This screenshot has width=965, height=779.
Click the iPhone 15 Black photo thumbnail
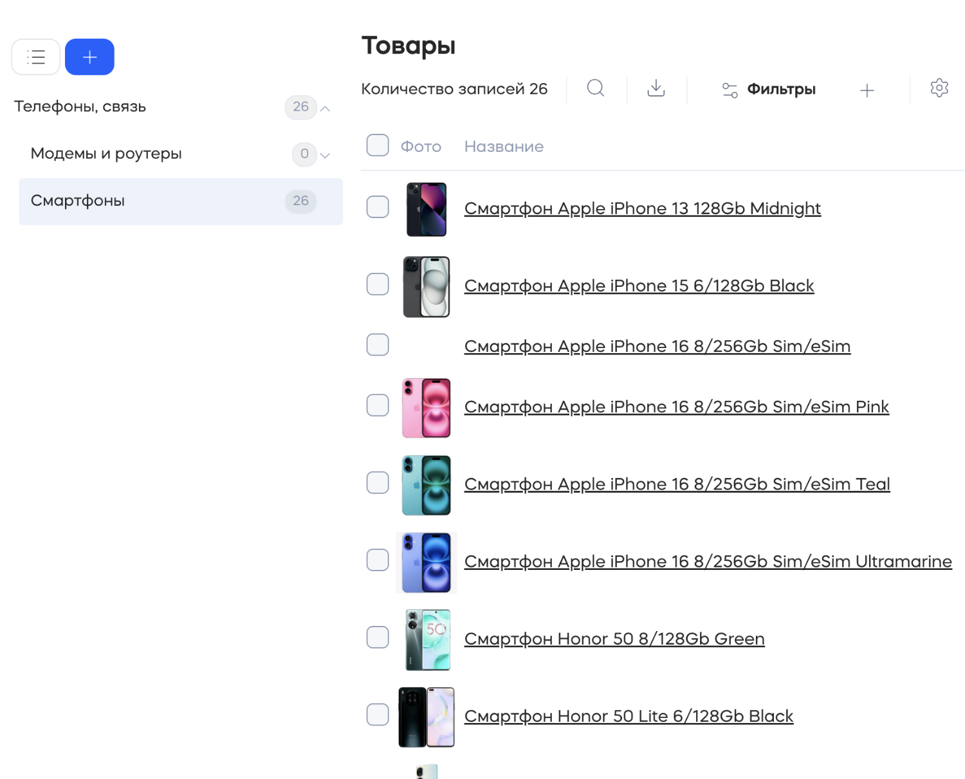click(427, 286)
